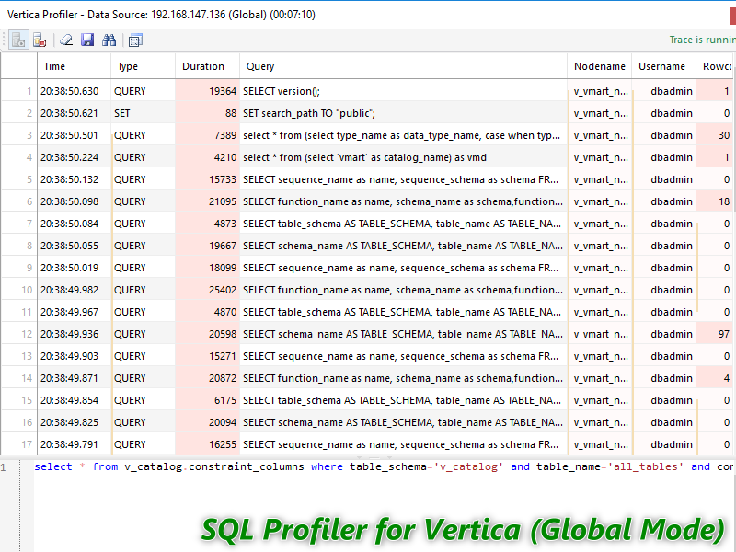The image size is (736, 552).
Task: Open Find using the binoculars icon
Action: (x=109, y=40)
